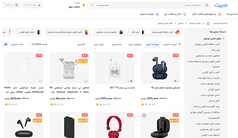The width and height of the screenshot is (238, 138).
Task: Click the user login icon
Action: [x=39, y=5]
